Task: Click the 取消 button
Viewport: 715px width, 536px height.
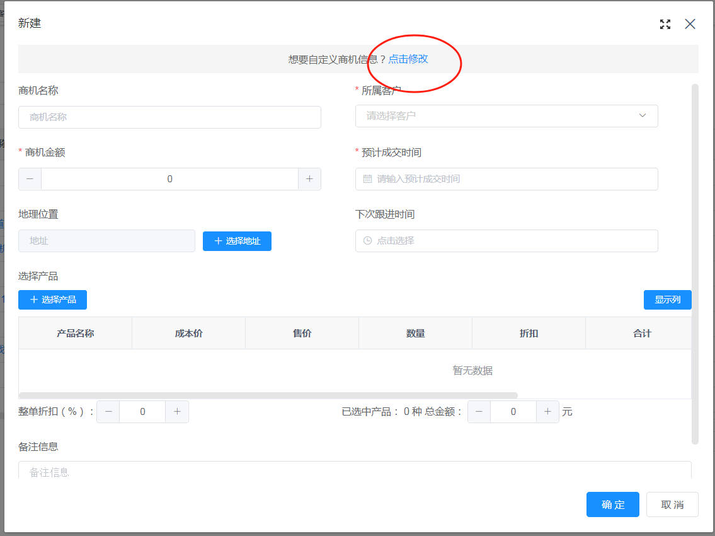Action: click(672, 504)
